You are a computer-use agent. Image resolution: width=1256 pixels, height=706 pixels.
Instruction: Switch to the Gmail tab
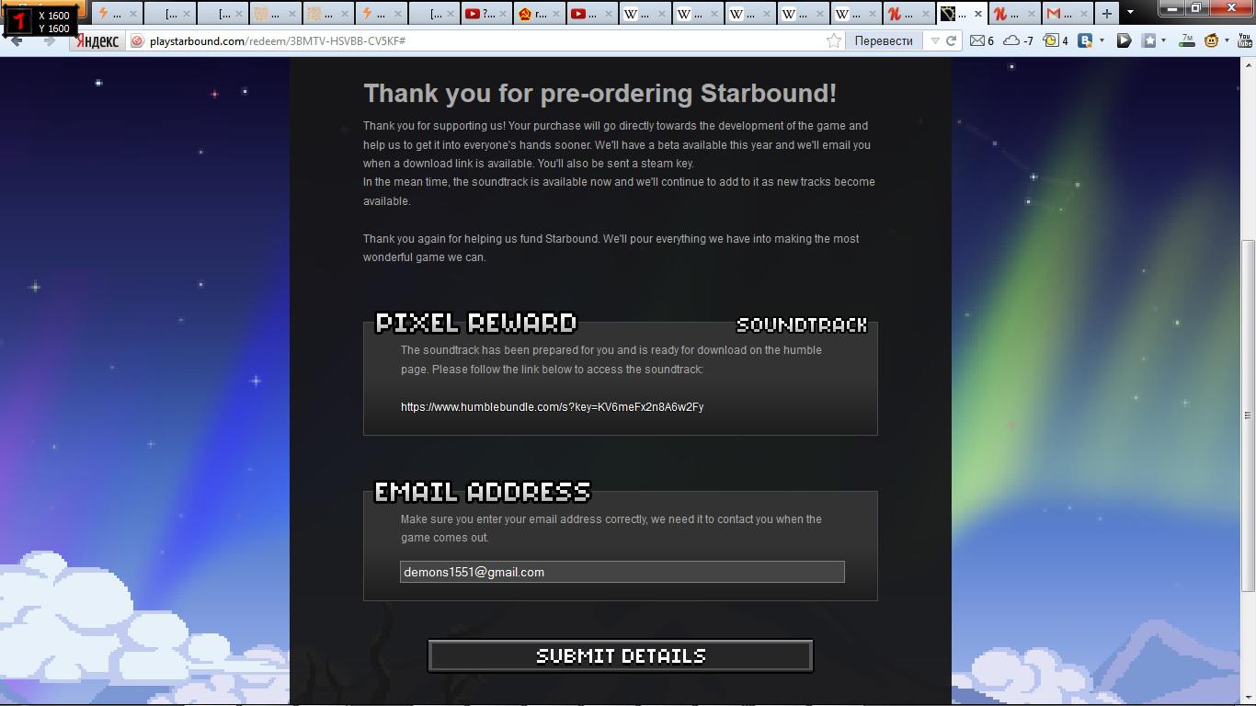pyautogui.click(x=1067, y=13)
